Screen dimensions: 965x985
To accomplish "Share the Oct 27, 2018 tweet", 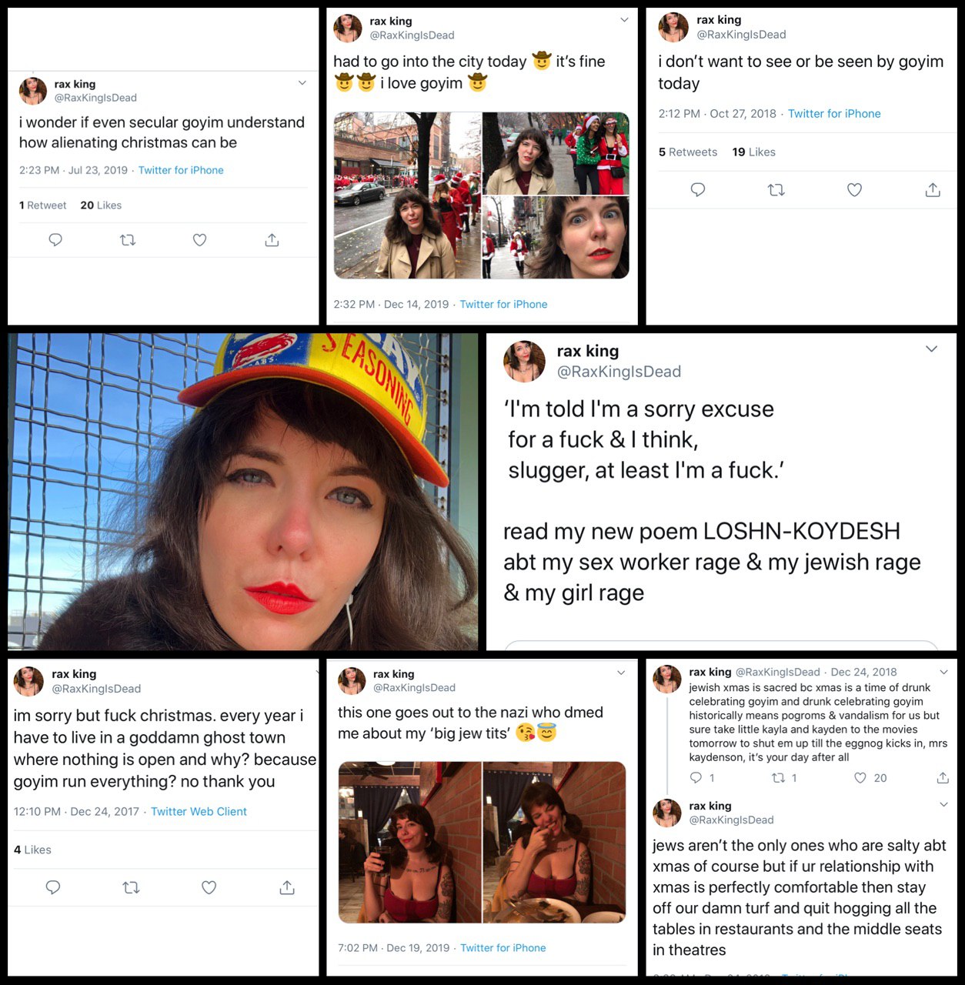I will (x=933, y=189).
